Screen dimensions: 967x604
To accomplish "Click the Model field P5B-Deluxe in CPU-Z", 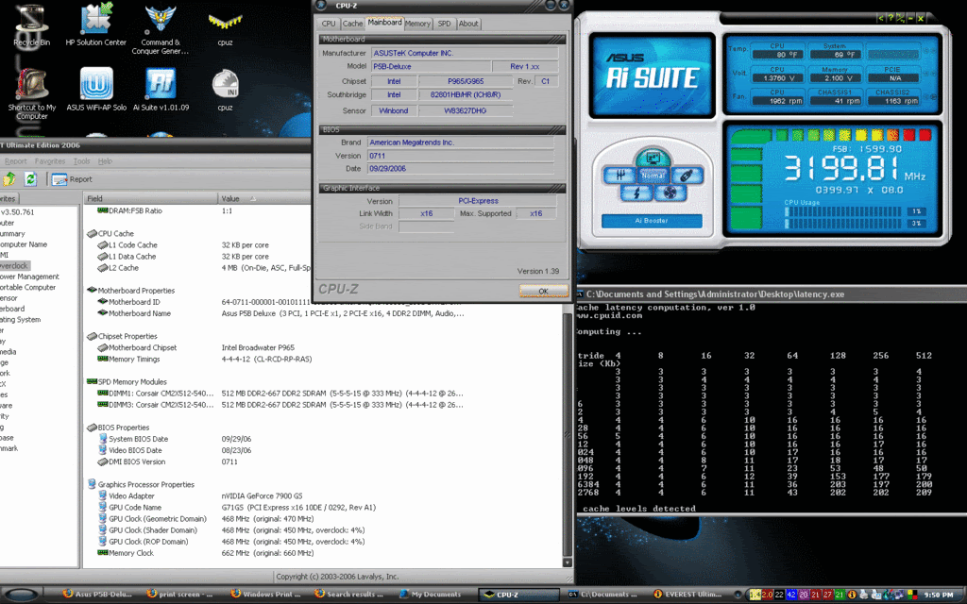I will pyautogui.click(x=431, y=67).
